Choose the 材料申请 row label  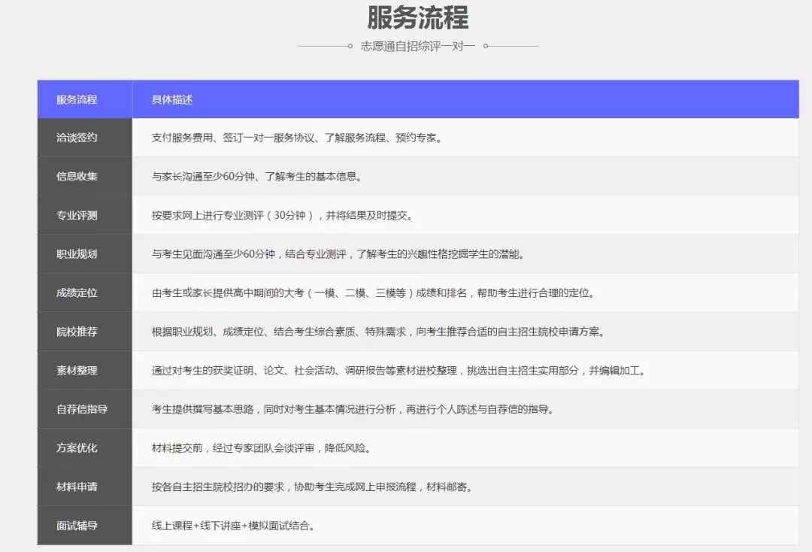tap(77, 487)
